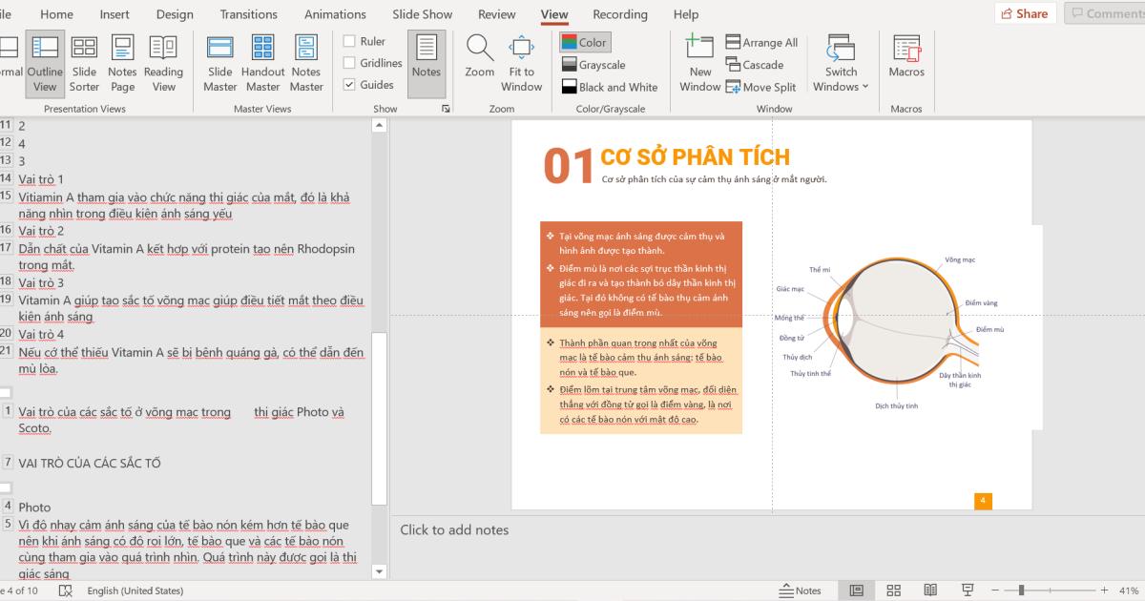Open Slide Sorter from status bar
The width and height of the screenshot is (1145, 601).
click(894, 591)
